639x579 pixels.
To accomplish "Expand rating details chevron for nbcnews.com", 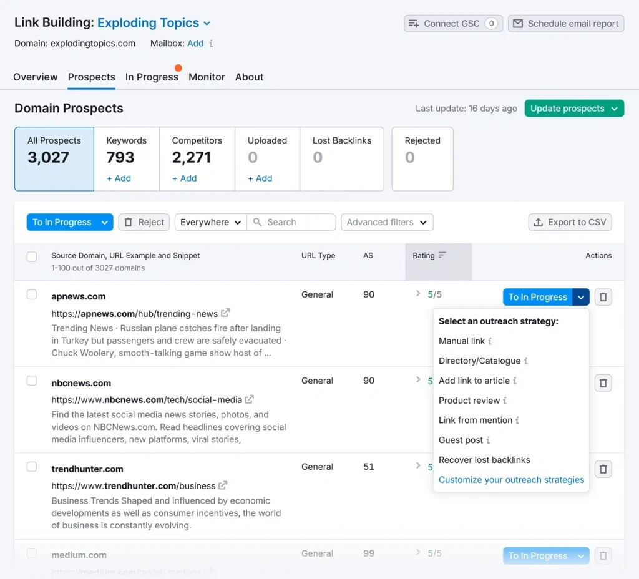I will point(417,379).
